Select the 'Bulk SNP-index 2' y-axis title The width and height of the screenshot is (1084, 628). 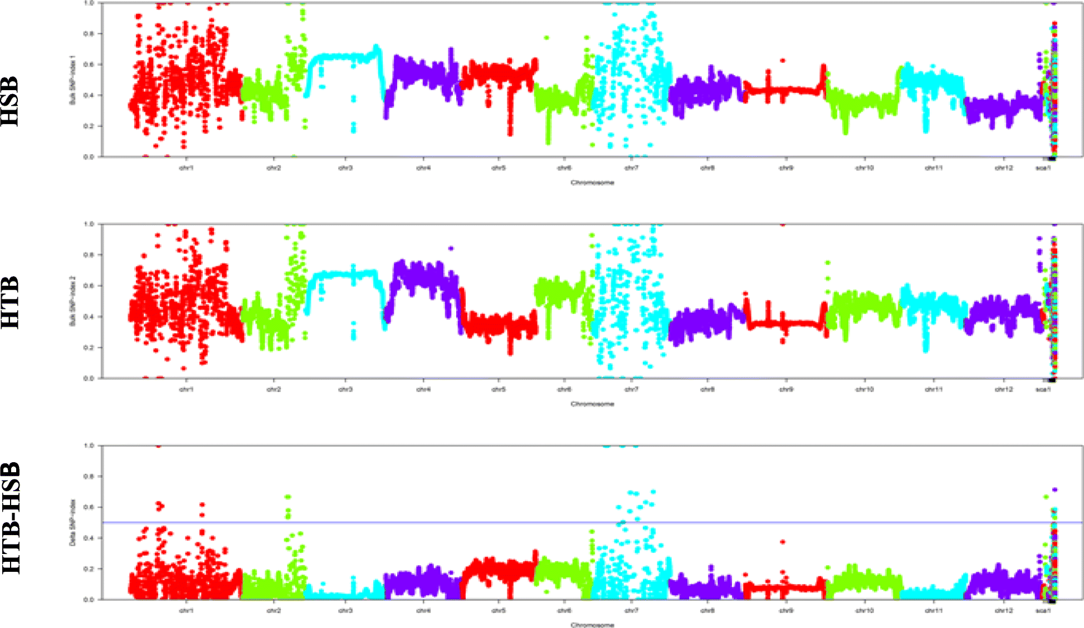[x=72, y=301]
